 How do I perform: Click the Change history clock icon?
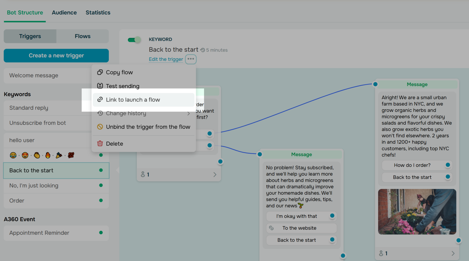point(100,113)
